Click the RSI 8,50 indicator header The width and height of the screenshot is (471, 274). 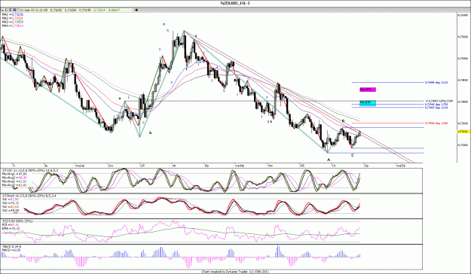(x=17, y=221)
